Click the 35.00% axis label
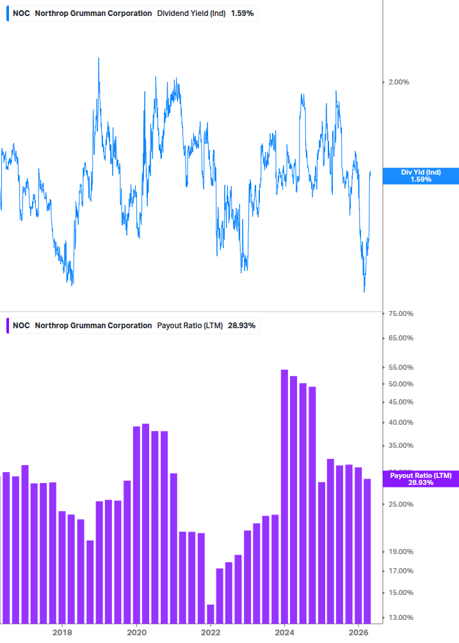Screen dimensions: 459x643 pos(401,446)
